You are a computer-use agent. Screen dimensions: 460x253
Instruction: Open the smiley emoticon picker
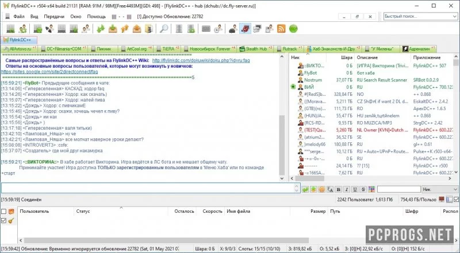(321, 189)
